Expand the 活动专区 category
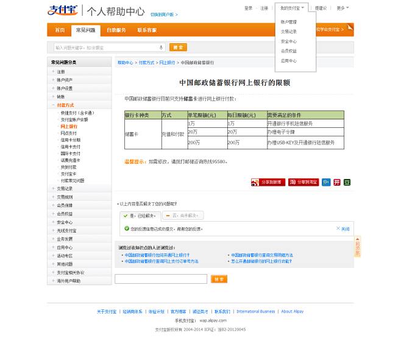The width and height of the screenshot is (401, 338). tap(80, 256)
